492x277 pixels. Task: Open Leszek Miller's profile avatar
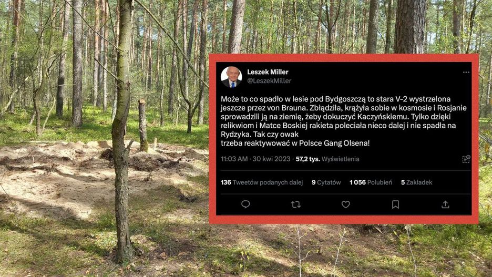click(231, 77)
